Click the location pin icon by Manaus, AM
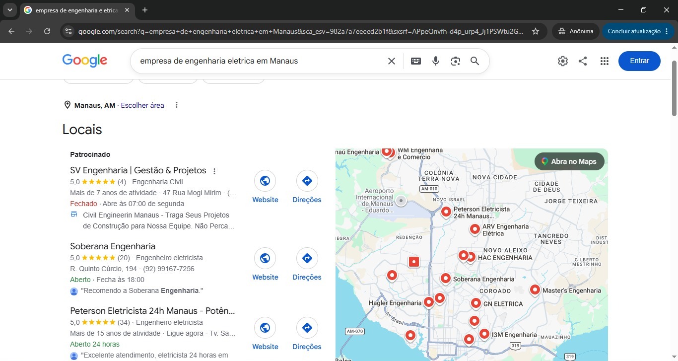 (68, 105)
